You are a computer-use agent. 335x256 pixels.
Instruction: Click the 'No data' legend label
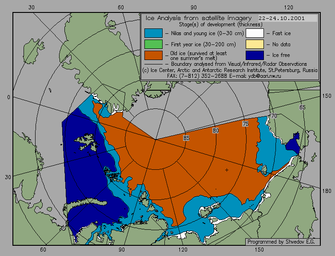coord(281,44)
